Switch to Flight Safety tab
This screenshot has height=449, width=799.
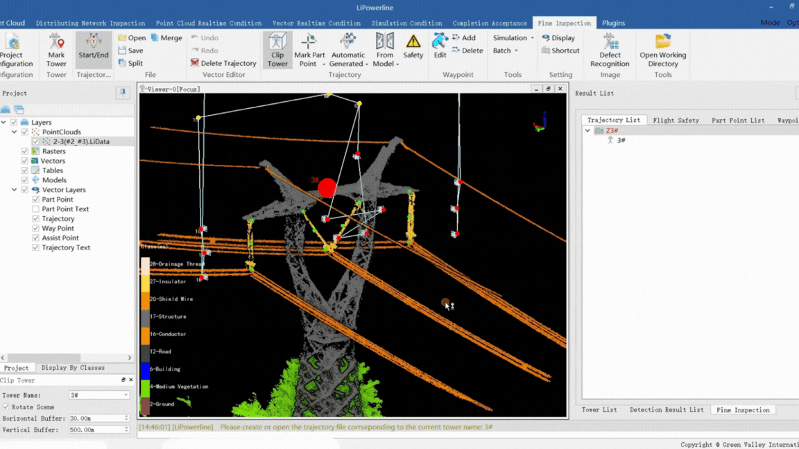pyautogui.click(x=676, y=120)
